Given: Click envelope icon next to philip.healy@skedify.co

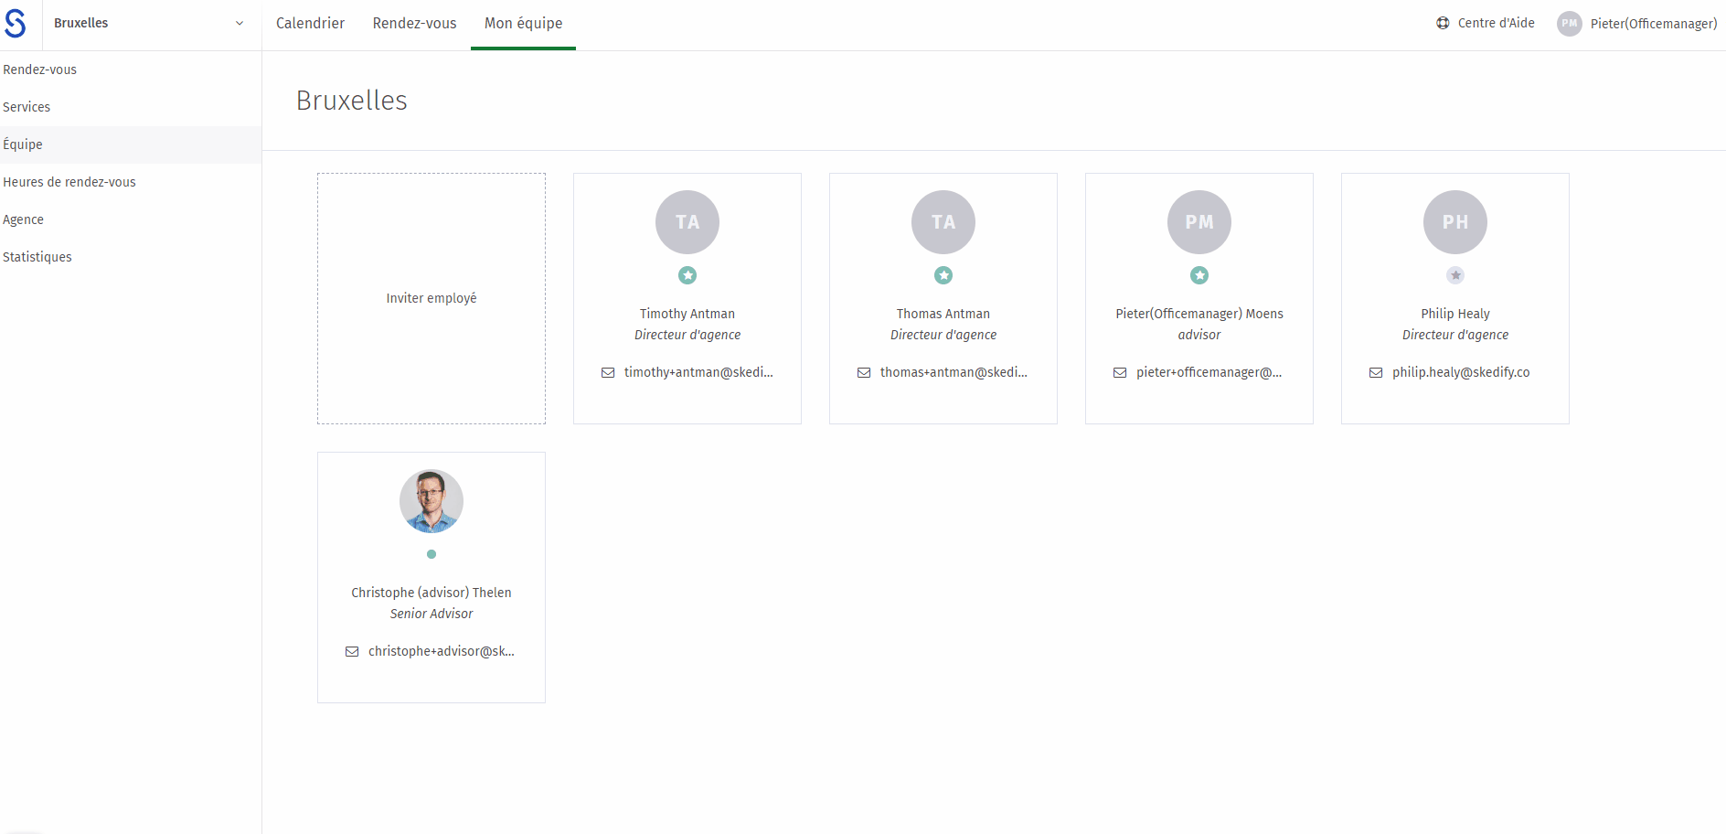Looking at the screenshot, I should coord(1376,373).
